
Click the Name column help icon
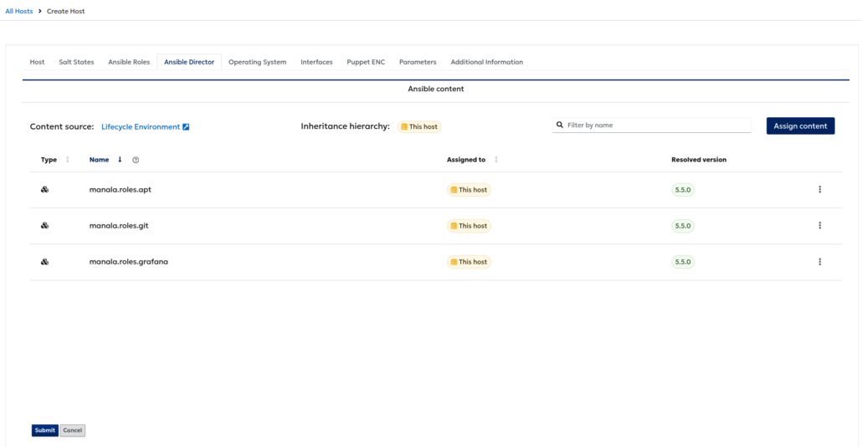tap(136, 160)
